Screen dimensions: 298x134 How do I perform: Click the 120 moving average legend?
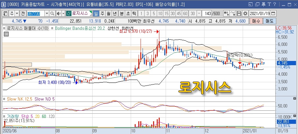click(x=51, y=116)
